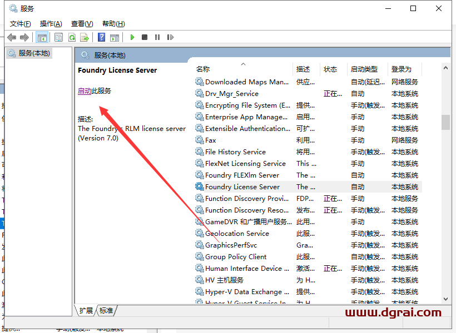Select Downloaded Maps Manager service row

pyautogui.click(x=308, y=82)
